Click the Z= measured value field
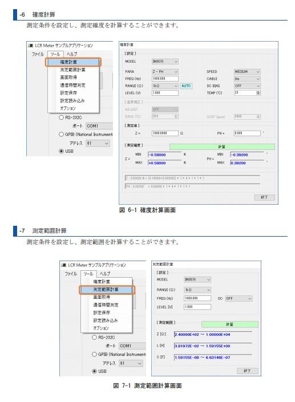Screen dimensions: 295x402 coord(165,133)
